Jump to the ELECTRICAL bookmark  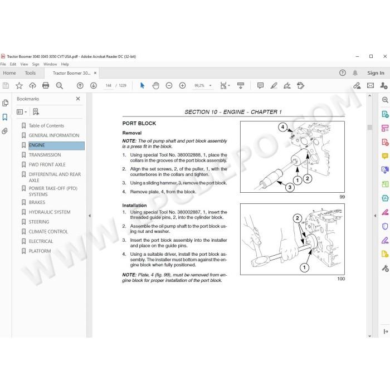(41, 241)
